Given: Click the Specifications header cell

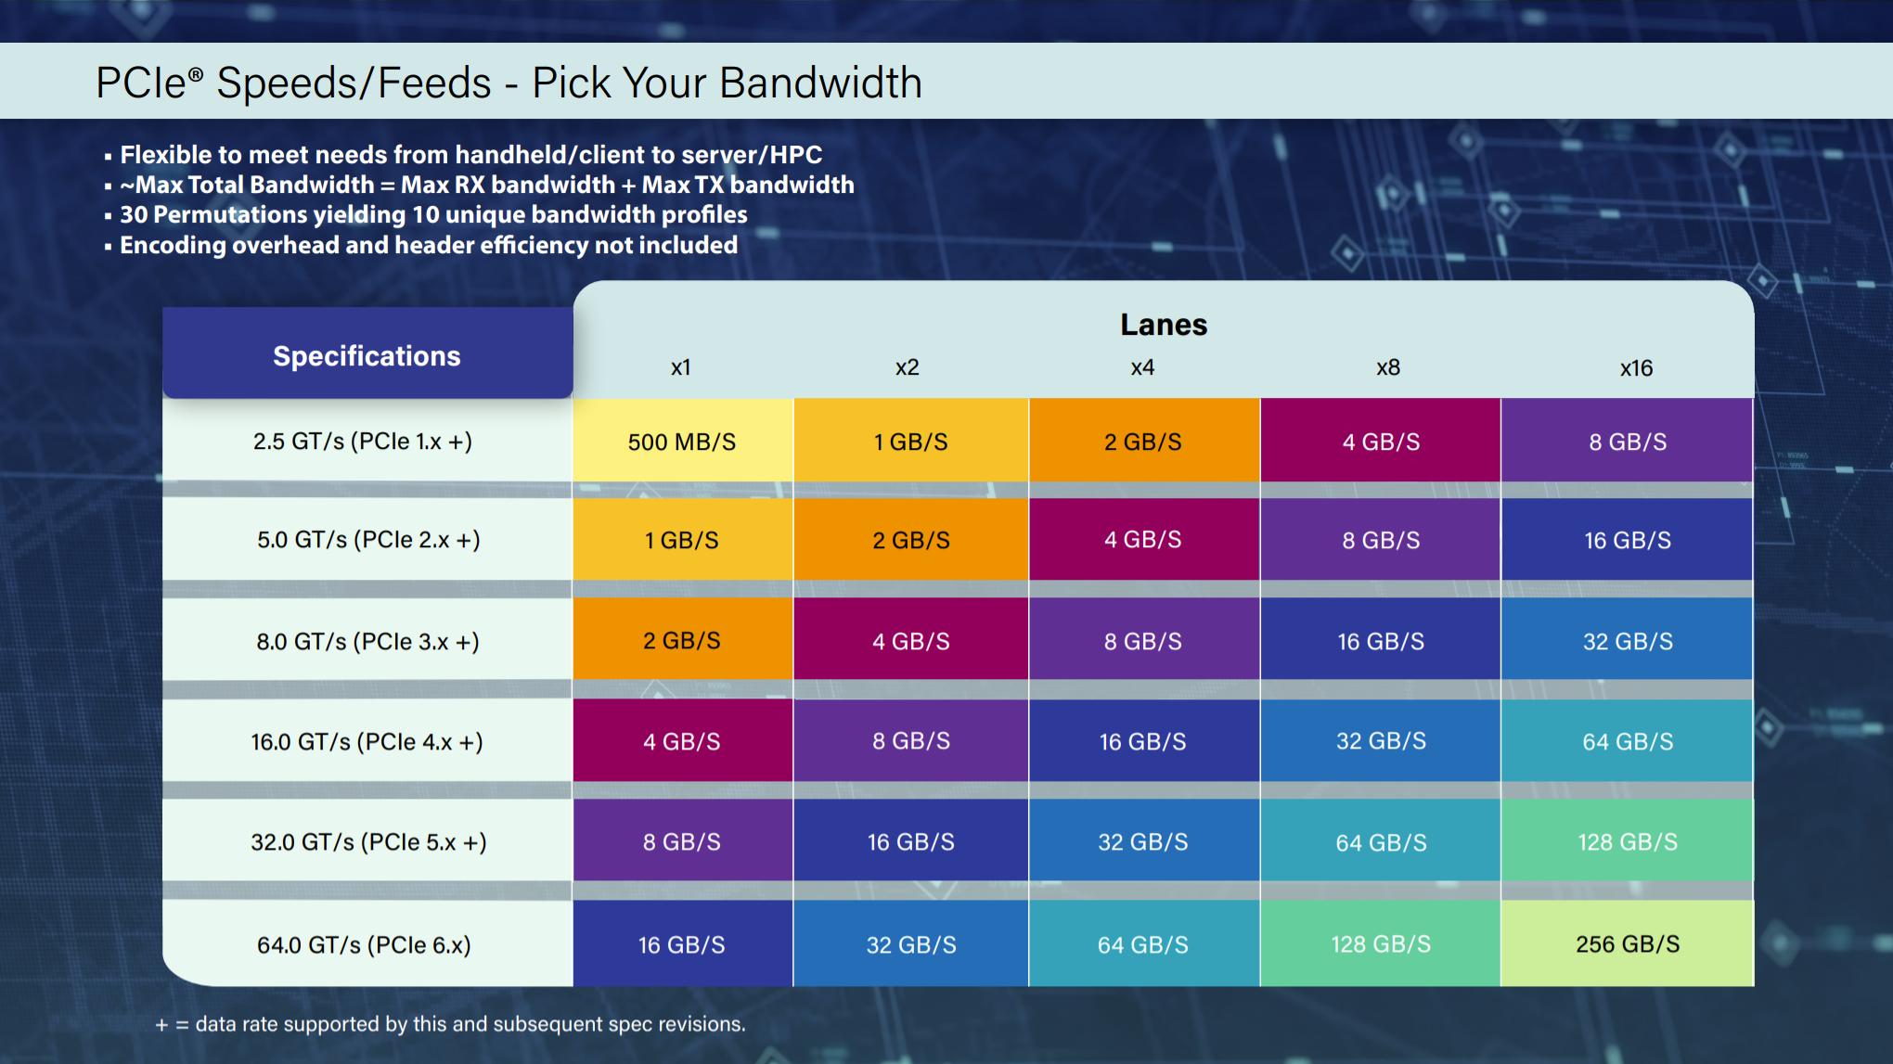Looking at the screenshot, I should coord(367,355).
